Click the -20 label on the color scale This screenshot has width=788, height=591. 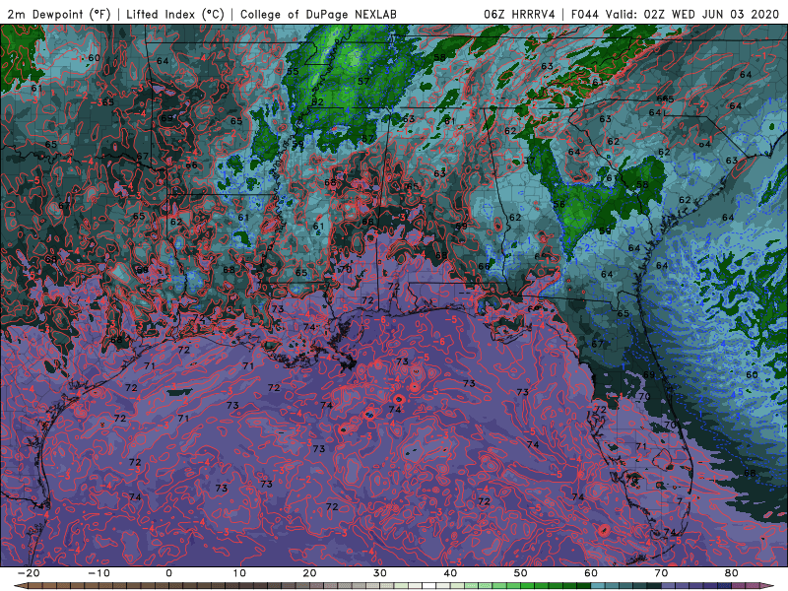coord(28,573)
